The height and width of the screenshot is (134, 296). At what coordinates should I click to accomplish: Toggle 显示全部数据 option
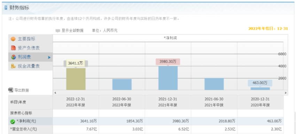[x=69, y=30]
